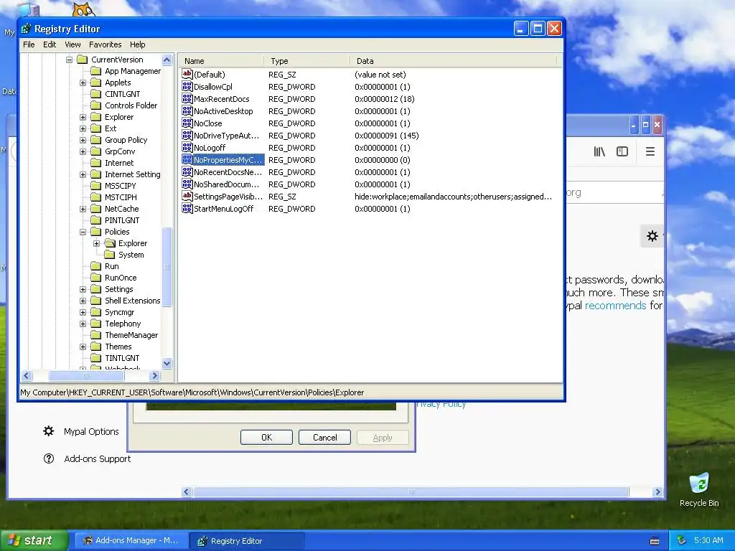Expand the Group Policy key
This screenshot has width=735, height=551.
point(83,140)
